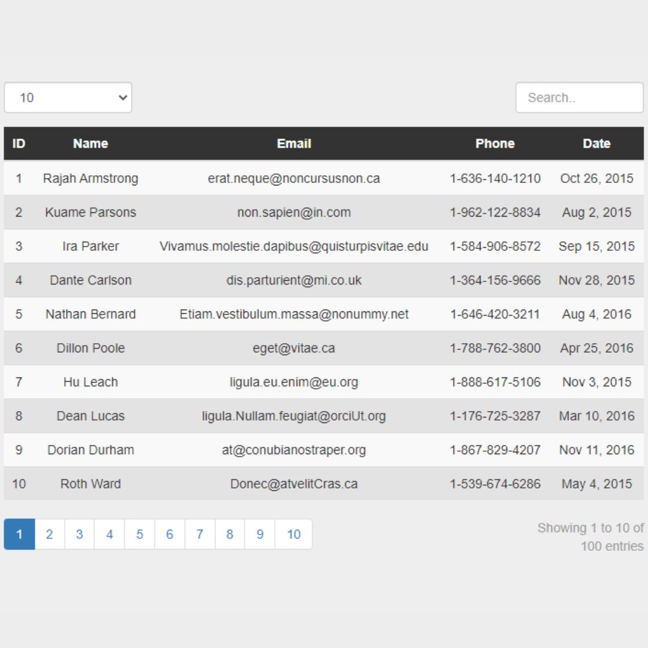Image resolution: width=648 pixels, height=648 pixels.
Task: Click the Search input field
Action: pyautogui.click(x=580, y=98)
